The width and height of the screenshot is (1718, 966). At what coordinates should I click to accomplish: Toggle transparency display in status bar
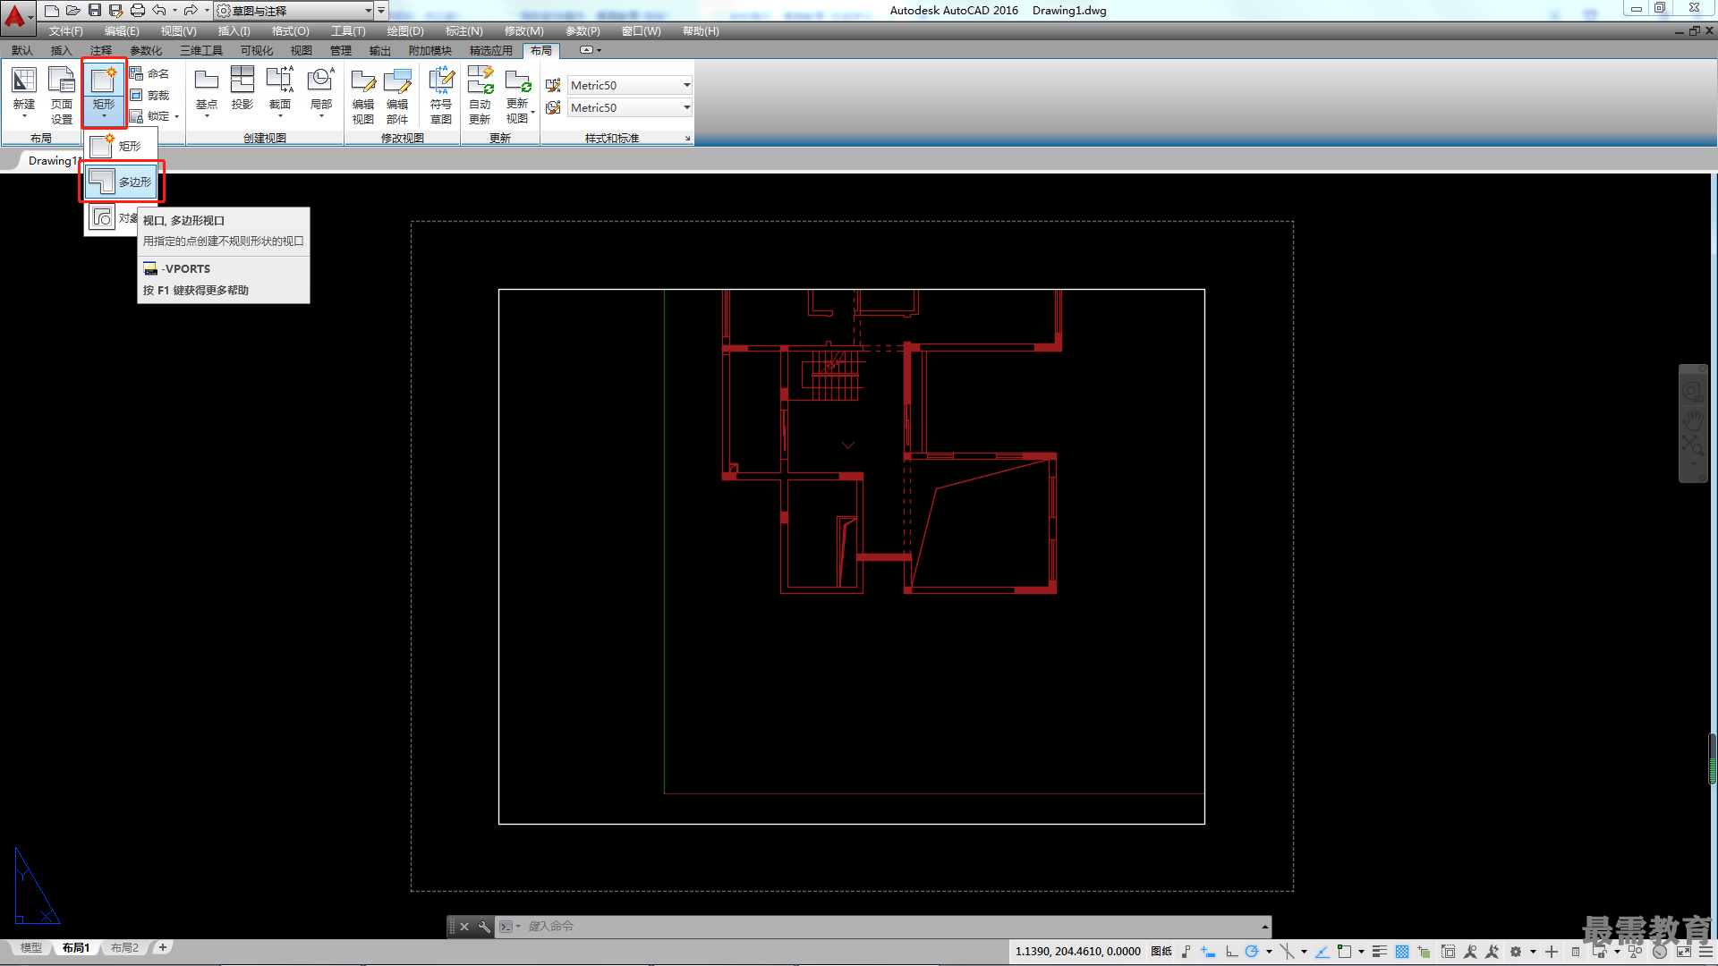tap(1402, 952)
